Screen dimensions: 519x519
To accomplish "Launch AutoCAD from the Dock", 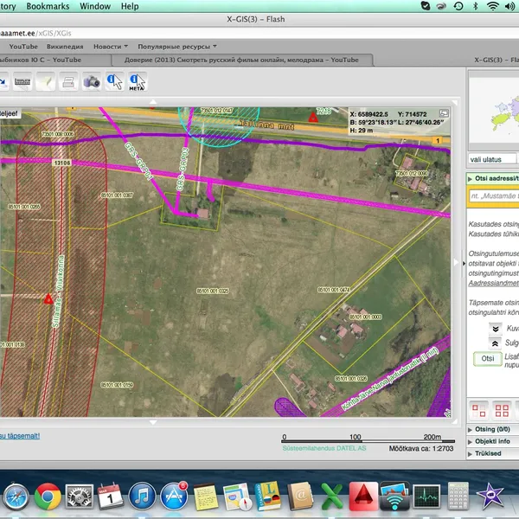I will pos(363,497).
